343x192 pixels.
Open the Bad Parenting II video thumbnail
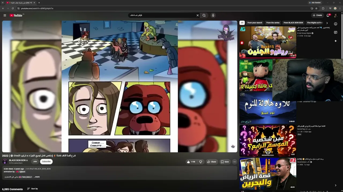(256, 75)
